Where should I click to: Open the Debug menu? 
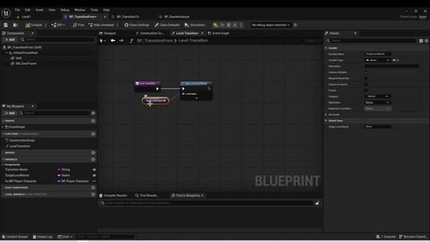click(x=64, y=10)
